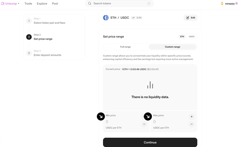
Task: Click the Uniswap unicorn logo icon
Action: pyautogui.click(x=2, y=3)
